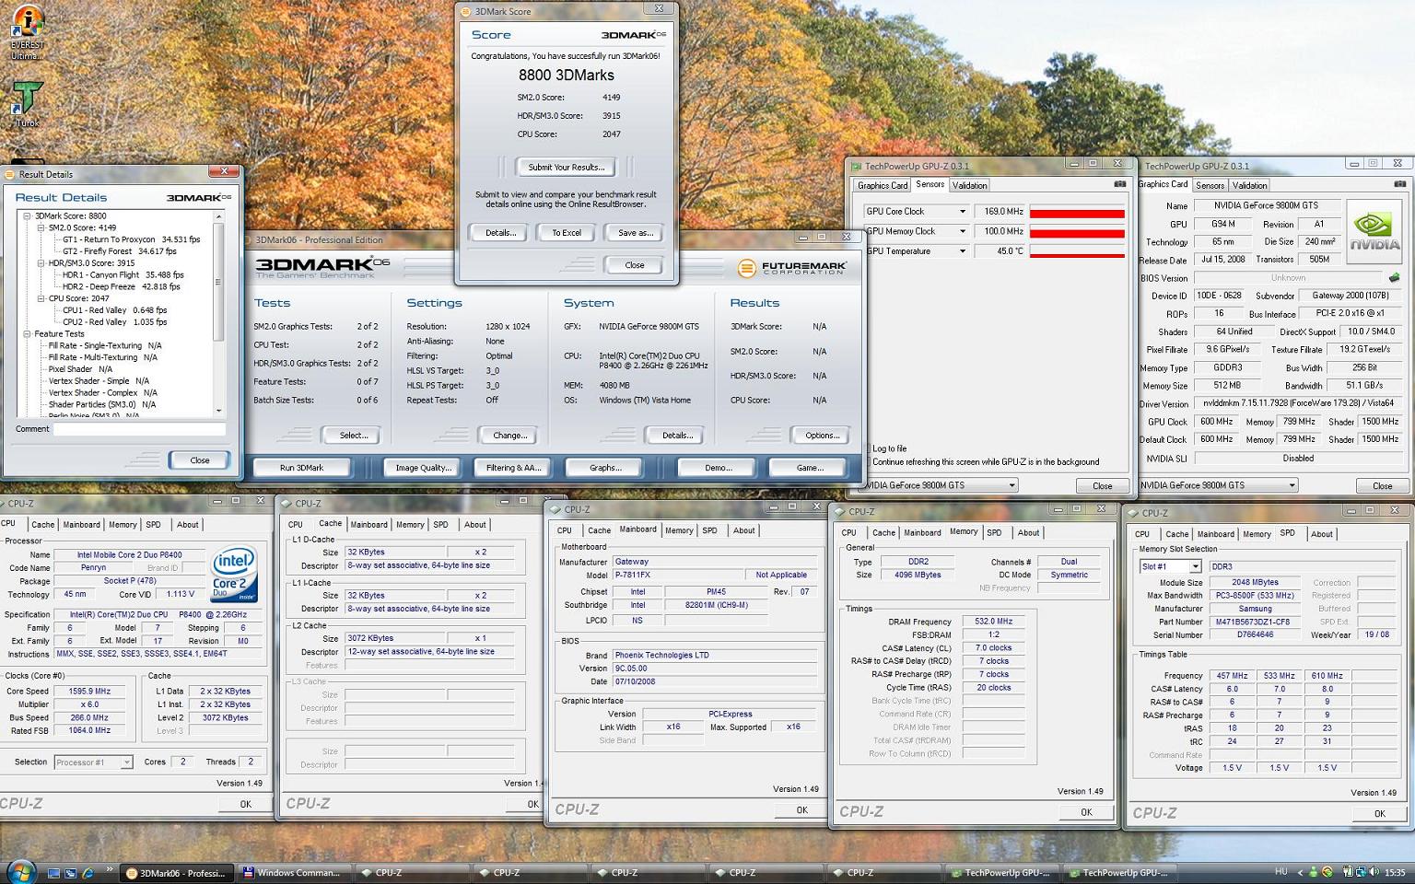
Task: Expand the quick launch overflow chevron
Action: tap(109, 869)
